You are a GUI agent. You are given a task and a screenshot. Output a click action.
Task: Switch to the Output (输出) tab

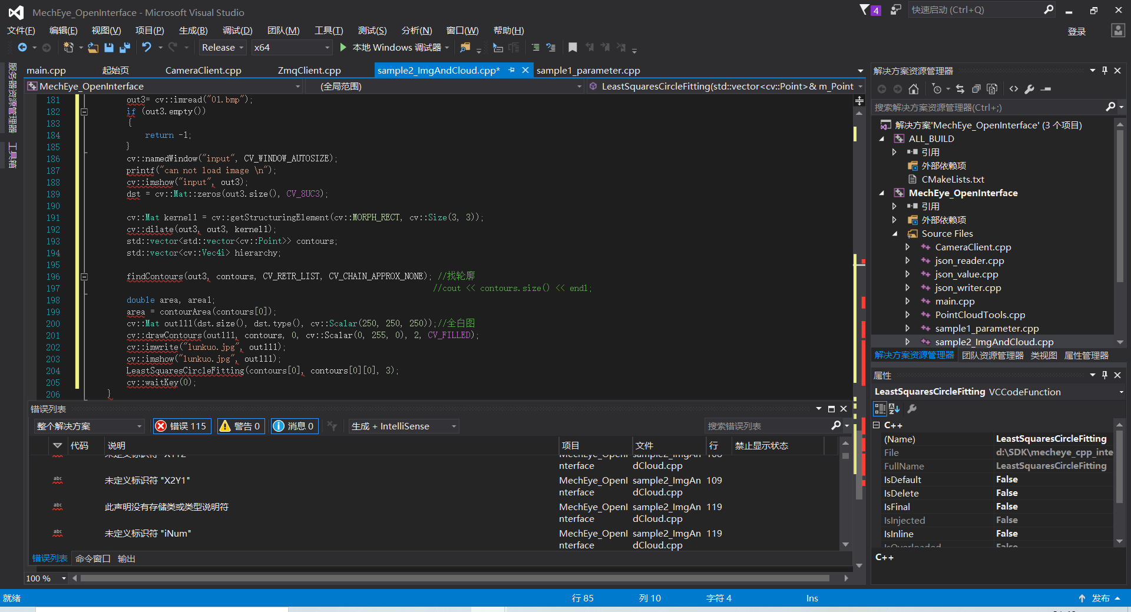pyautogui.click(x=127, y=558)
